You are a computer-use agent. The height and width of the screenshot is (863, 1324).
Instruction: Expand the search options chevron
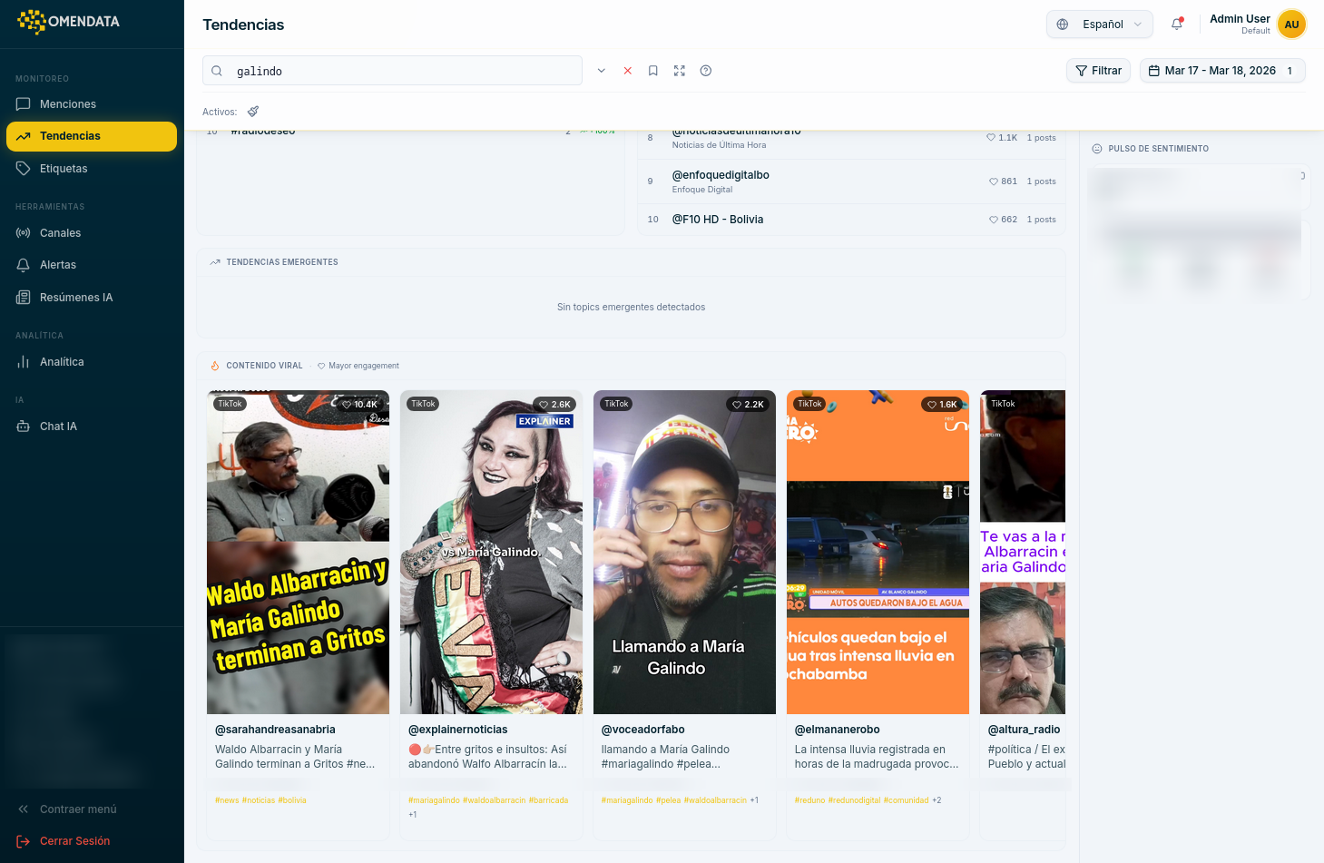(x=601, y=70)
